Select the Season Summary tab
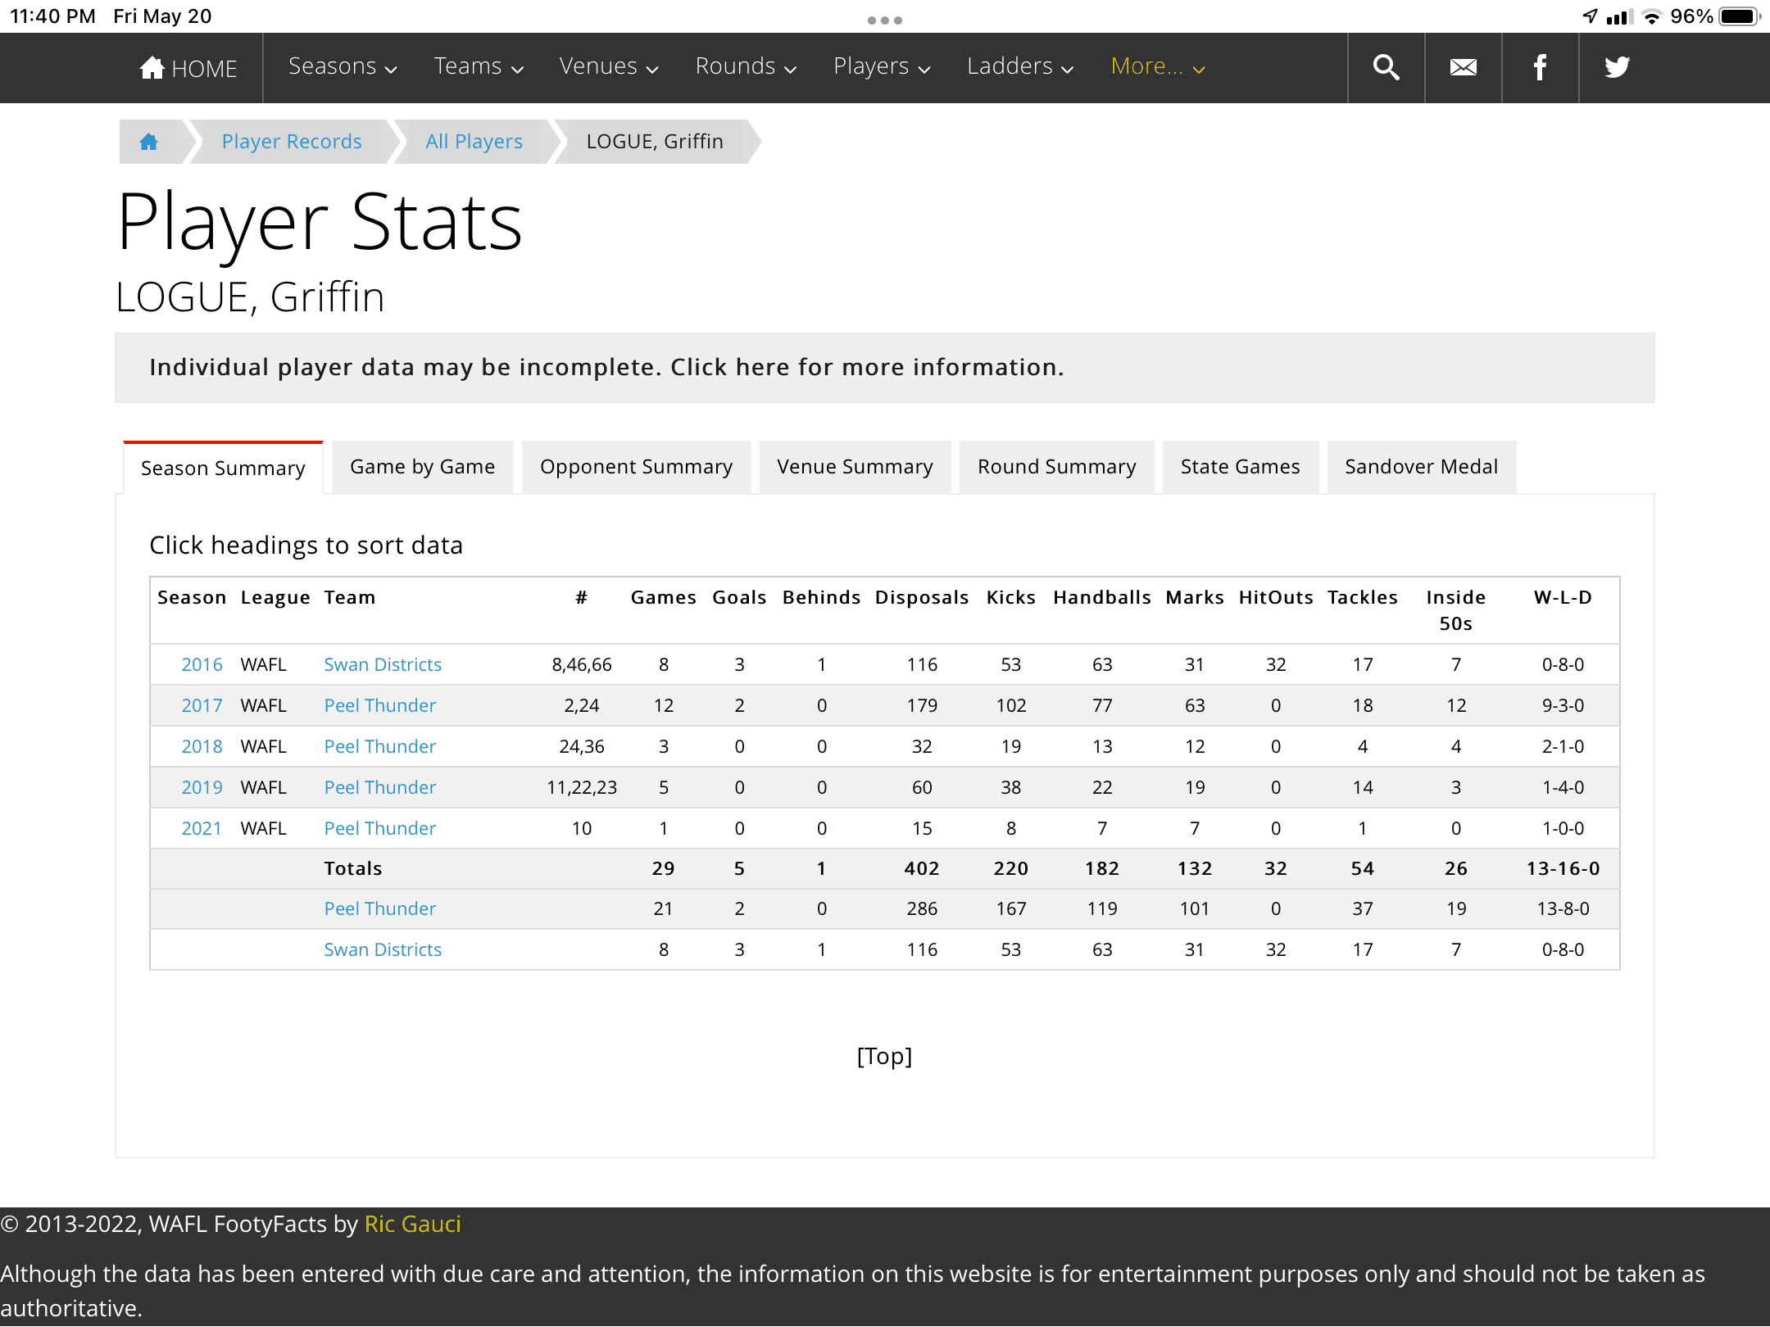The image size is (1770, 1327). [223, 468]
